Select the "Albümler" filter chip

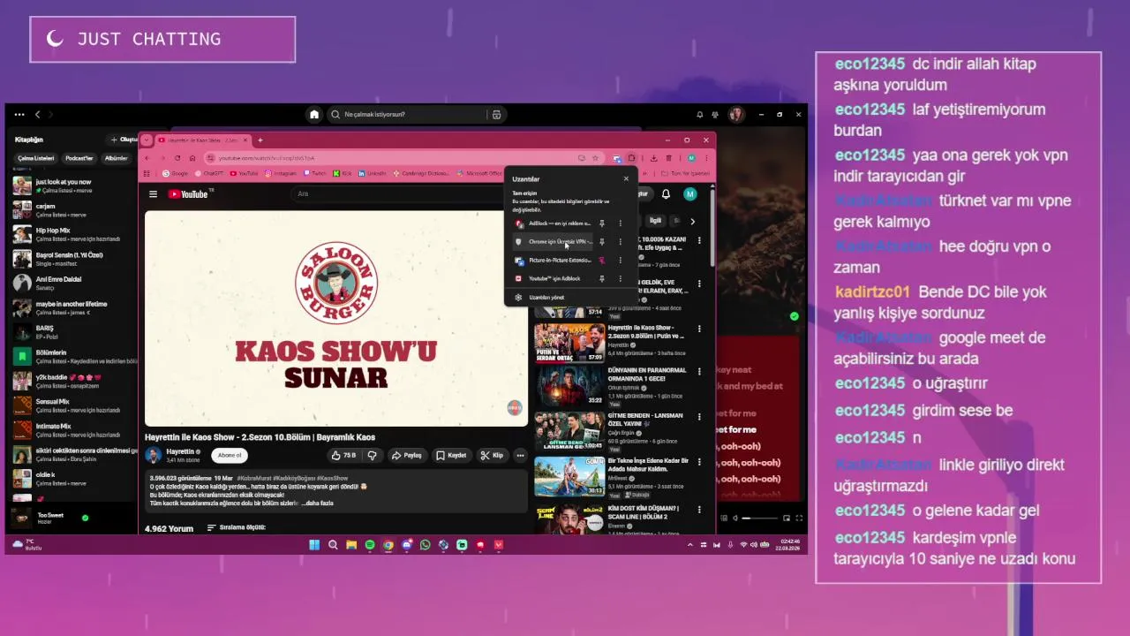click(x=116, y=158)
